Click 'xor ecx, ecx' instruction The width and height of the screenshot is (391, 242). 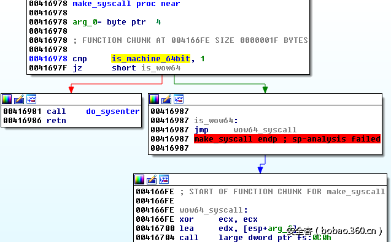219,219
